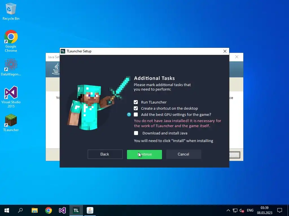The image size is (289, 216).
Task: Click the Java Setup dotted button
Action: point(235,155)
